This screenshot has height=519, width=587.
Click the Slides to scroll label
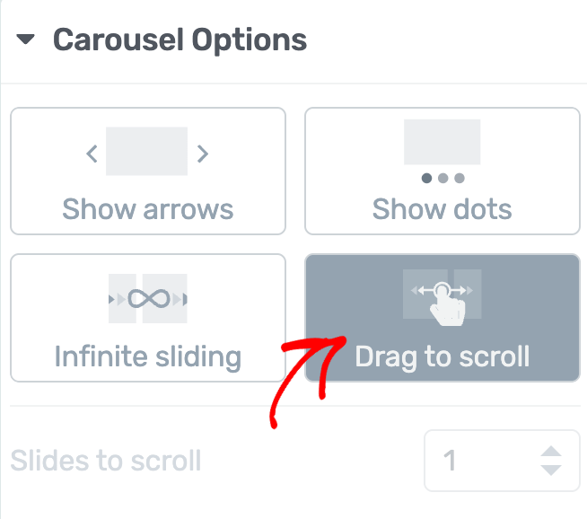point(106,461)
